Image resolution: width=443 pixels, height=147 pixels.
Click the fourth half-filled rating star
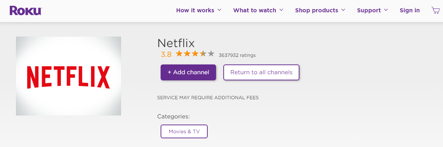tap(203, 54)
